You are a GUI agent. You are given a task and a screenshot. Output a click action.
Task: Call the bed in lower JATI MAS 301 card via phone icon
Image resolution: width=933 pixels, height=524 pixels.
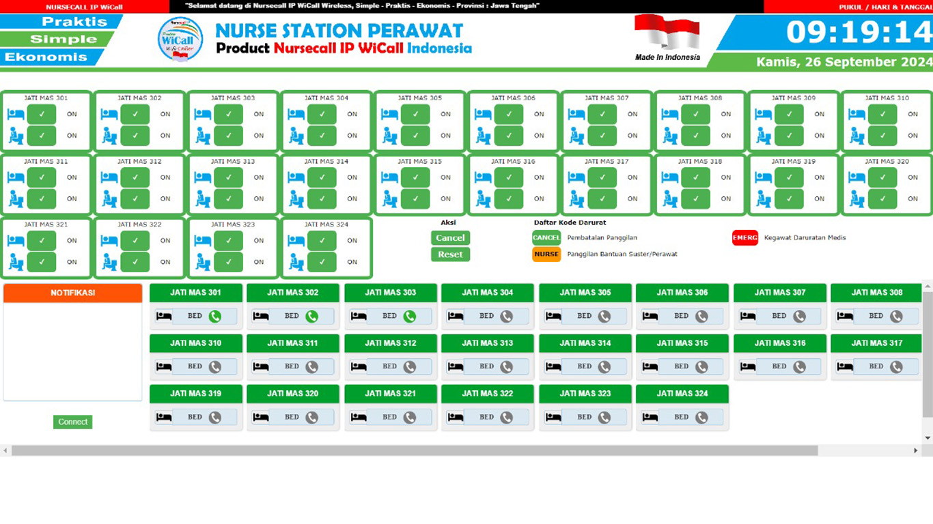pyautogui.click(x=215, y=317)
